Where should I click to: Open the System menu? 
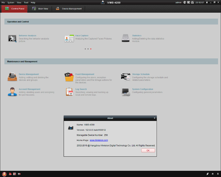[x=11, y=3]
